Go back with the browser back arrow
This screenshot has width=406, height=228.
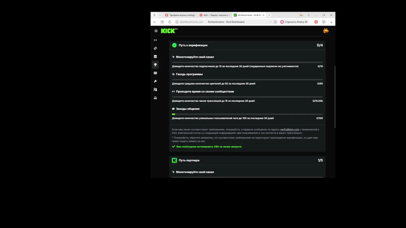(x=154, y=22)
